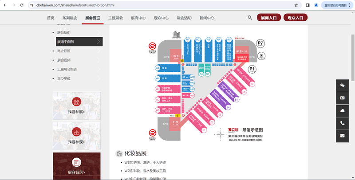This screenshot has width=355, height=180.
Task: Expand the 主办单位 sidebar chevron
Action: [99, 78]
